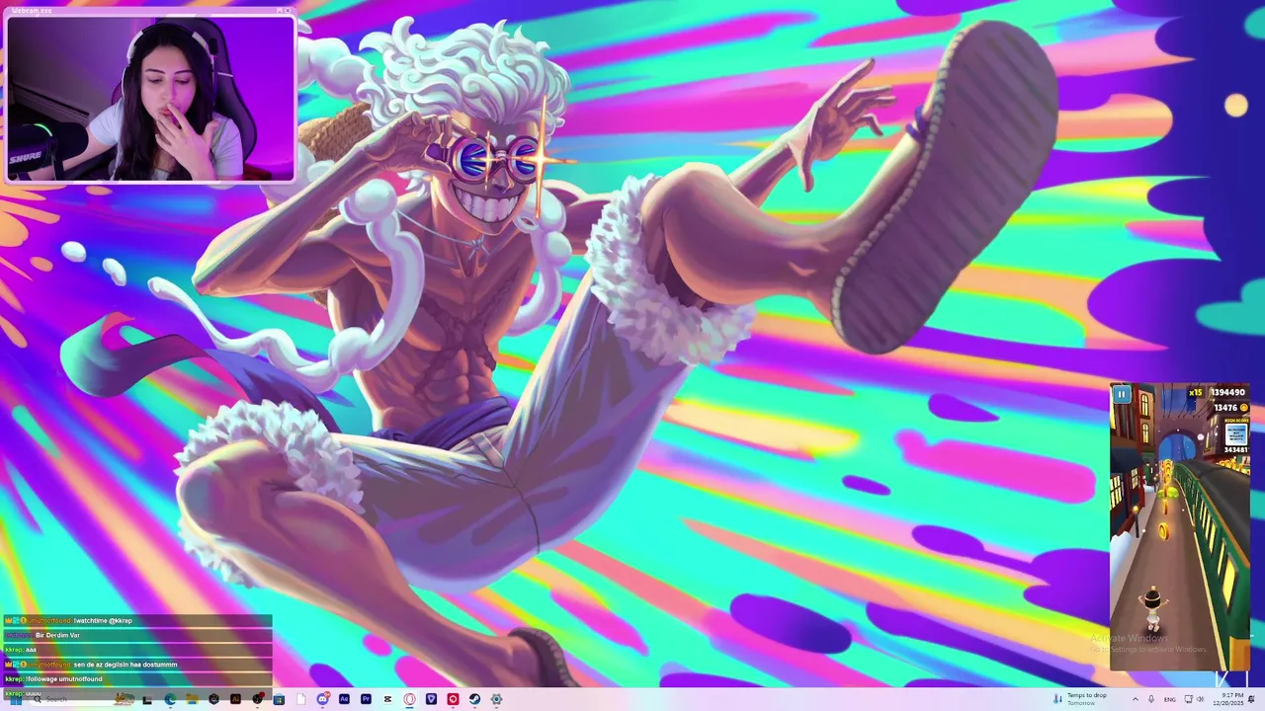1265x711 pixels.
Task: Click the high score 343481 panel
Action: [1236, 436]
